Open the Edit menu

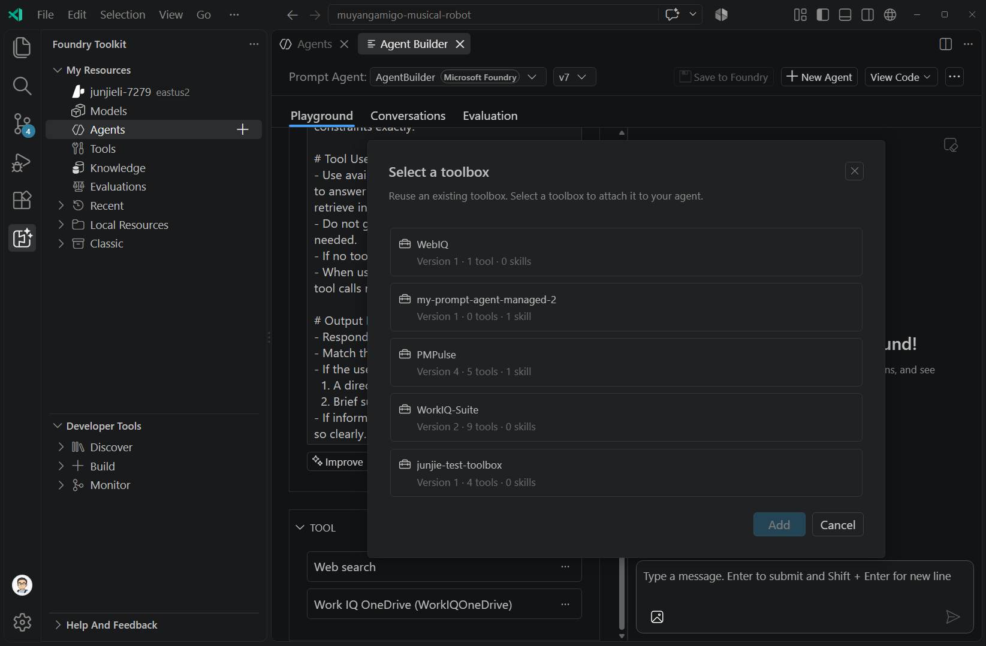pos(77,14)
